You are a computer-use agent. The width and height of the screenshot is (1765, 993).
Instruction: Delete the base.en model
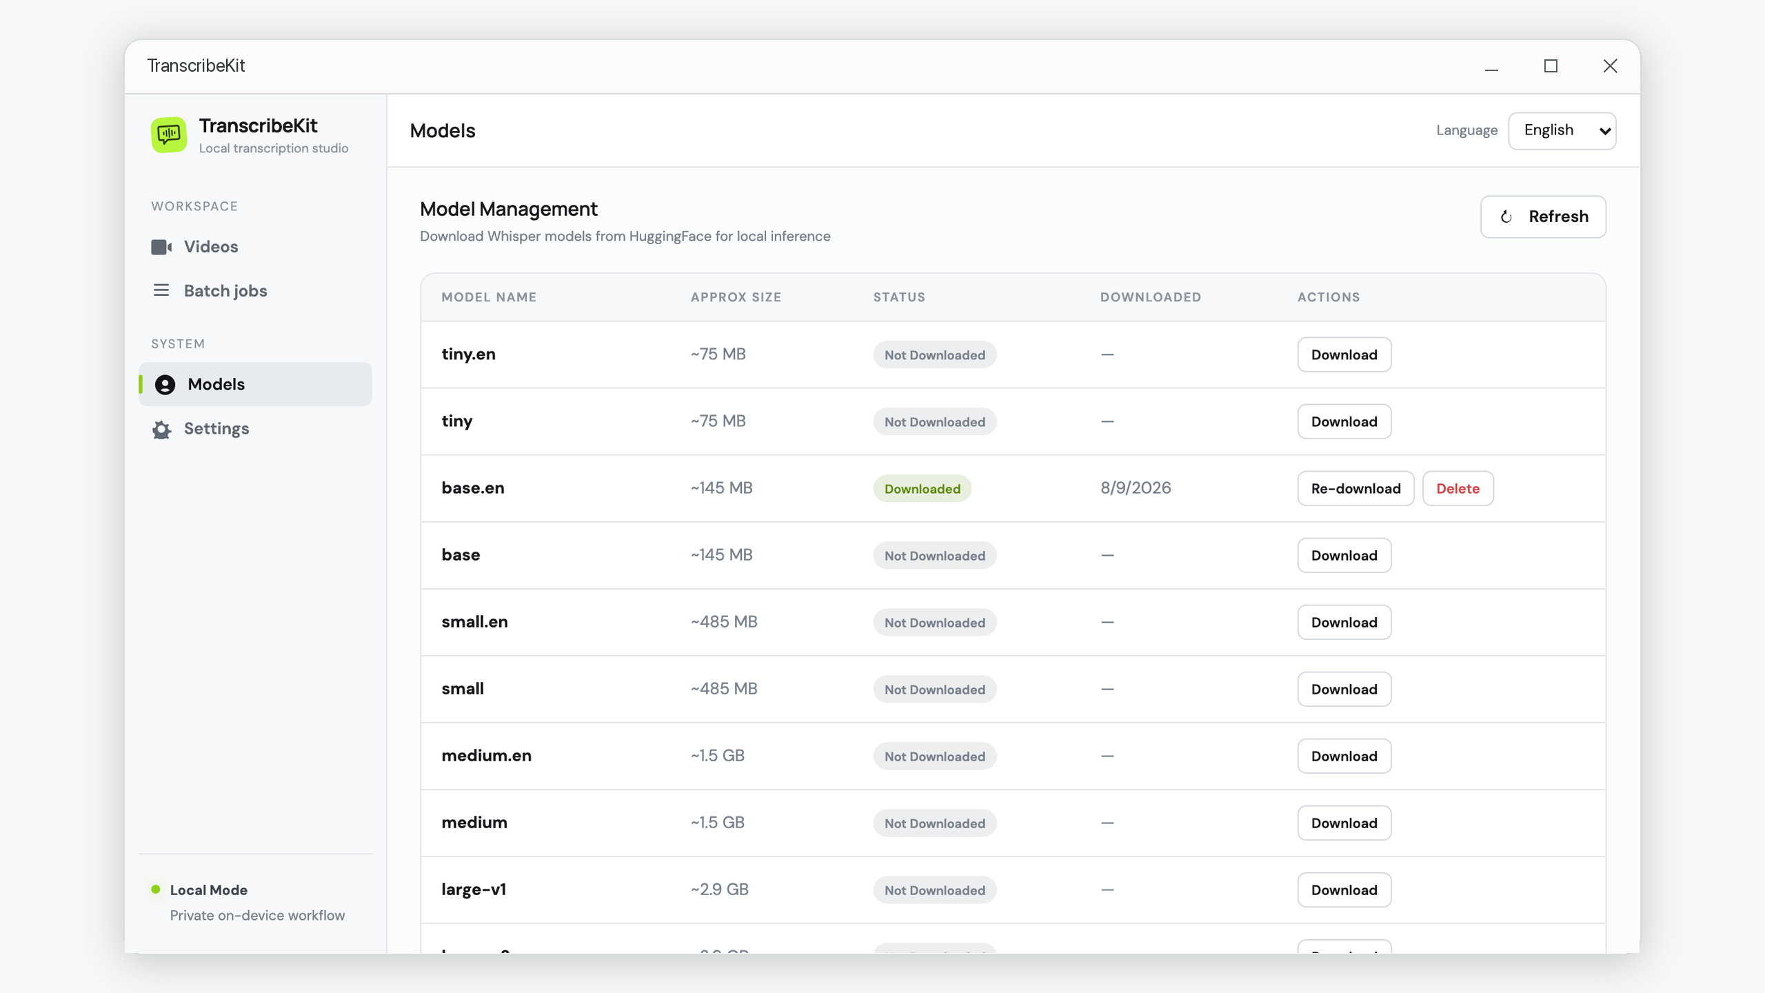[x=1458, y=488]
